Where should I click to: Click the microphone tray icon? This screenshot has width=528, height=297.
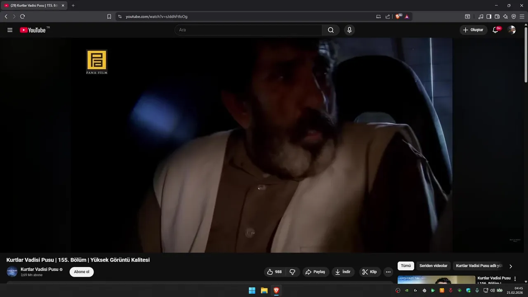477,290
